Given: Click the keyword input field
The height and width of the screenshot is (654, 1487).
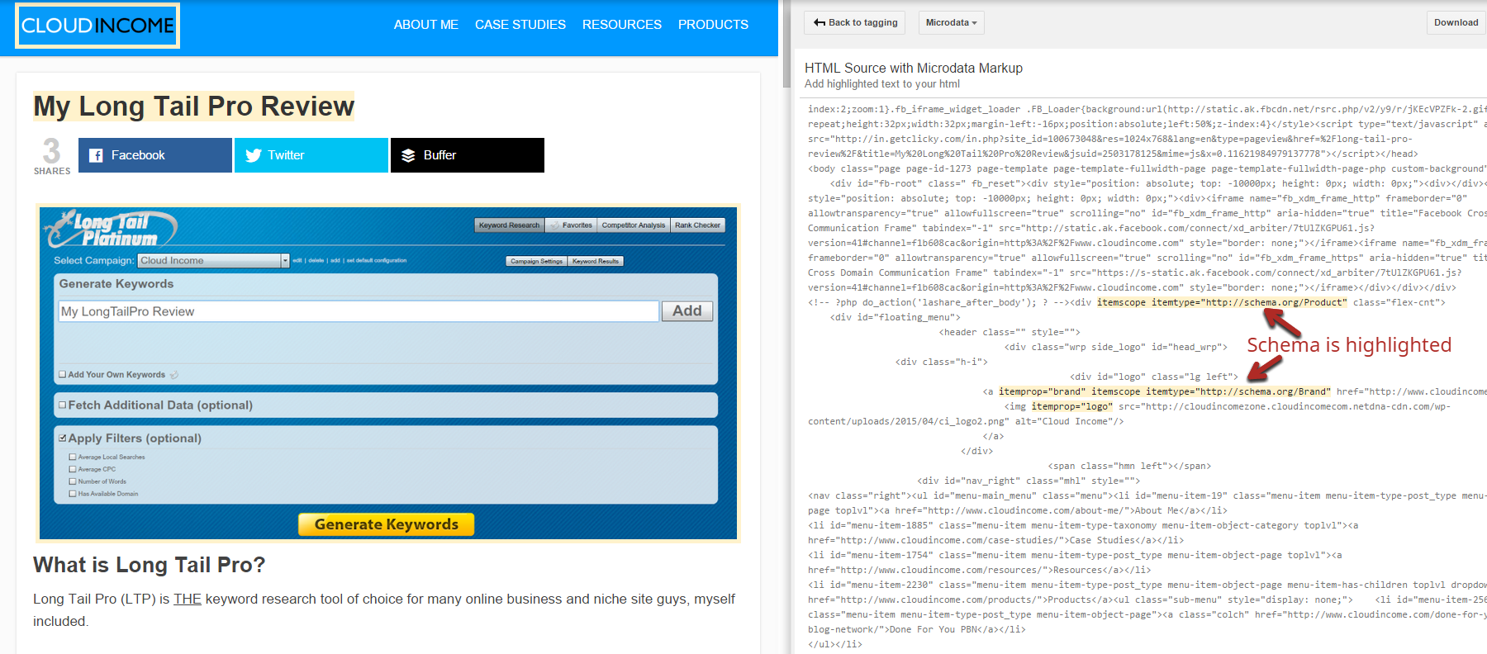Looking at the screenshot, I should 359,311.
